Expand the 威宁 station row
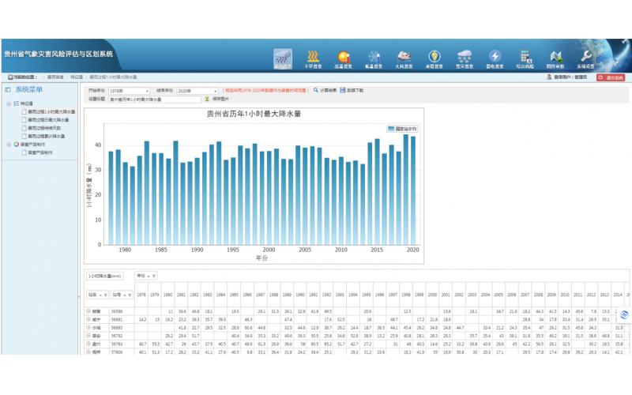Screen dimensions: 632x395 tap(89, 320)
